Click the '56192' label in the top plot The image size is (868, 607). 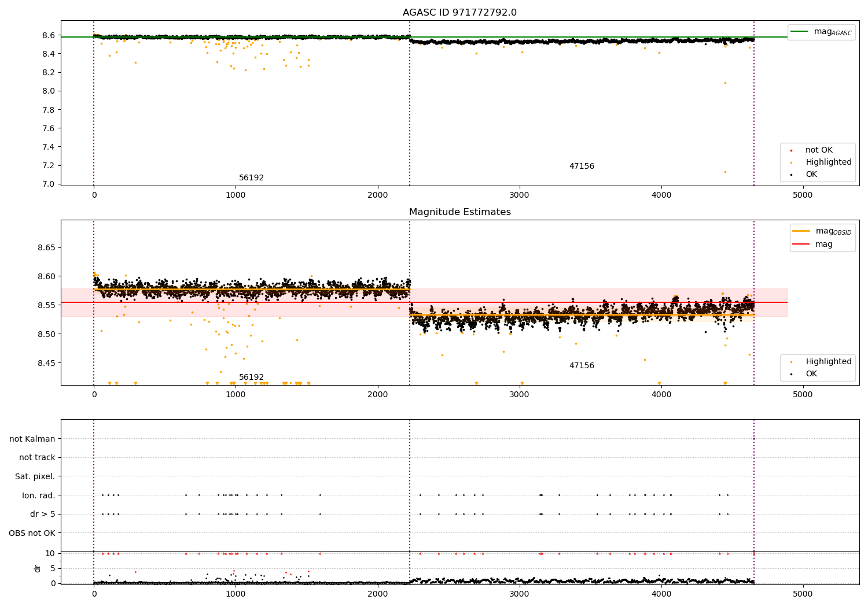(251, 178)
